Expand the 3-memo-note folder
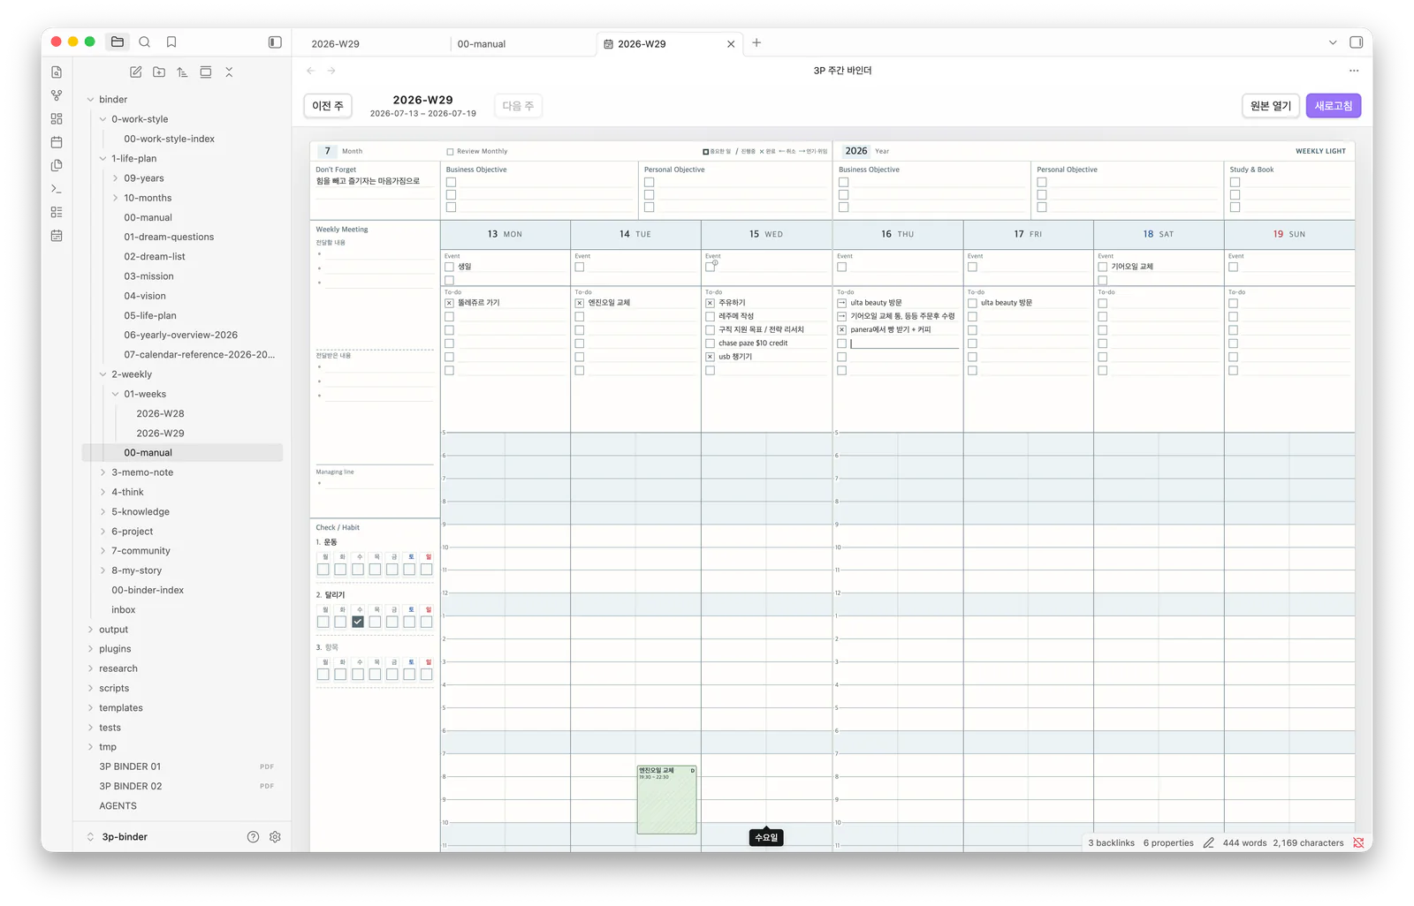 [142, 472]
